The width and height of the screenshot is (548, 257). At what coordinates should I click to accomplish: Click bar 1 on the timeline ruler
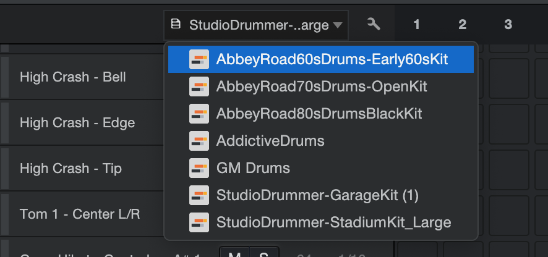pos(416,25)
